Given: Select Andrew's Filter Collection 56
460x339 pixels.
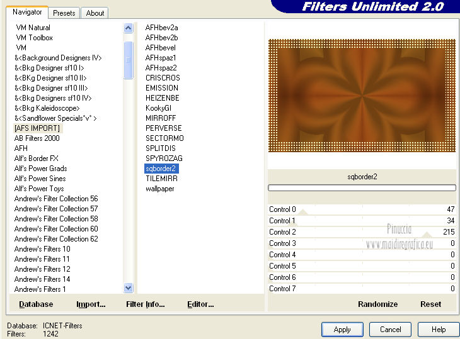Looking at the screenshot, I should (56, 199).
